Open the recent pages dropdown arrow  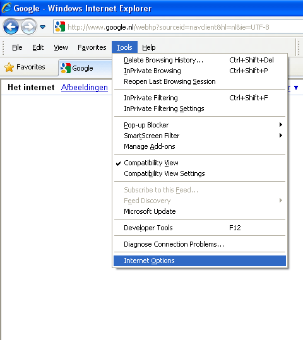point(42,27)
